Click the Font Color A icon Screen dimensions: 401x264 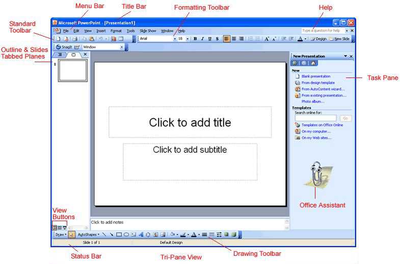point(300,39)
